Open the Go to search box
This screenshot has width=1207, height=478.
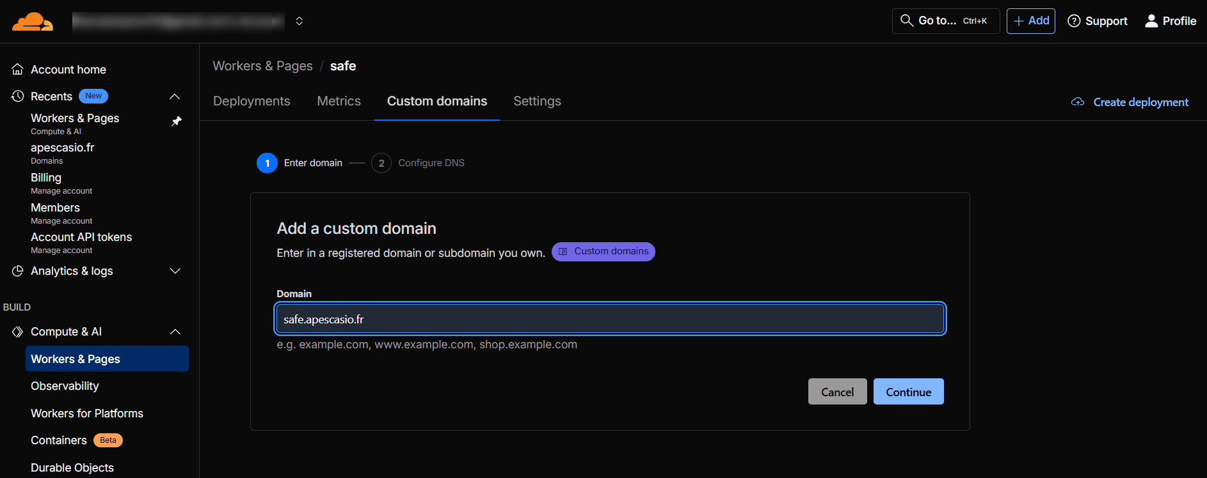[x=946, y=21]
